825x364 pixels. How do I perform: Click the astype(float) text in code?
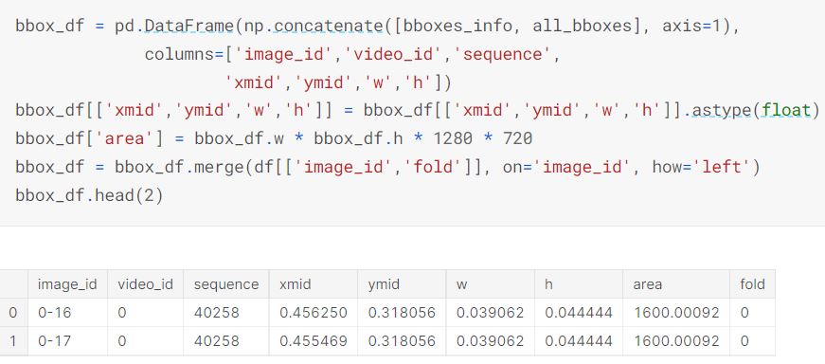pyautogui.click(x=755, y=111)
